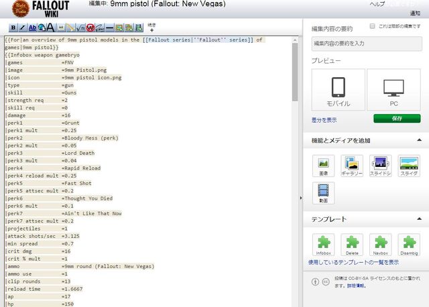Preview the page in モバイル view
This screenshot has height=307, width=429.
coord(338,90)
